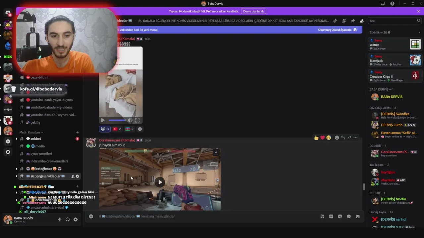Click message input plus attach button

point(91,216)
